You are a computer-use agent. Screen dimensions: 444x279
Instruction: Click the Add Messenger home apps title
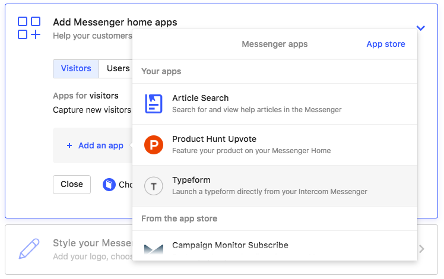pyautogui.click(x=115, y=22)
